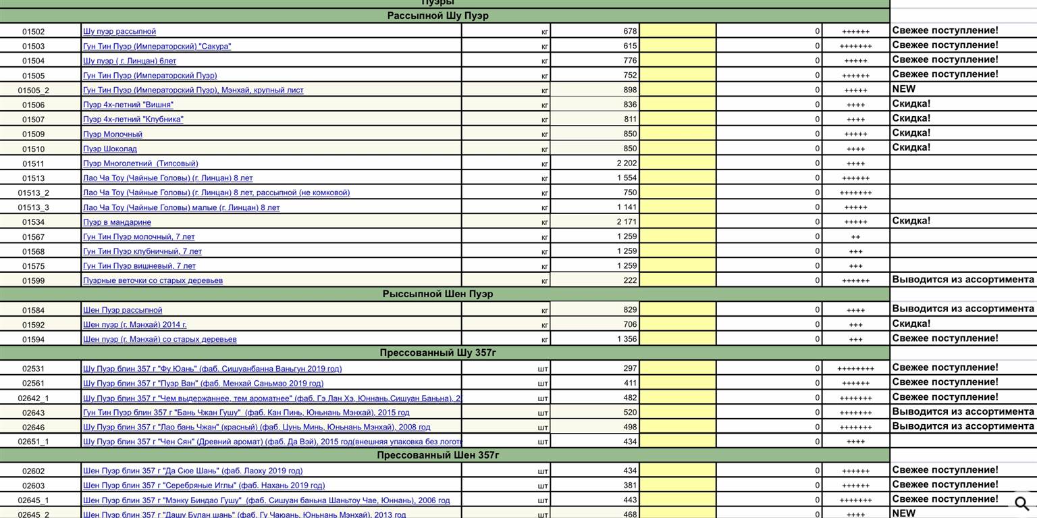The height and width of the screenshot is (518, 1037).
Task: Select the price 1 356 cell
Action: click(x=595, y=339)
